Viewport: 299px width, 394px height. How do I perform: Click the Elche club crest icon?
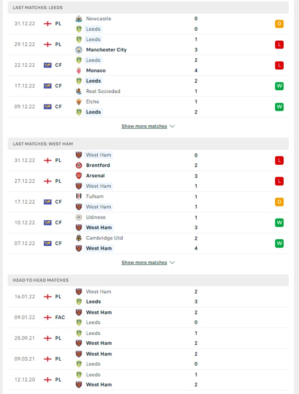pos(79,102)
